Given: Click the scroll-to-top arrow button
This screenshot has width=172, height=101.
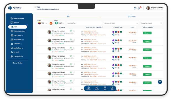Looking at the screenshot, I should pyautogui.click(x=160, y=82).
